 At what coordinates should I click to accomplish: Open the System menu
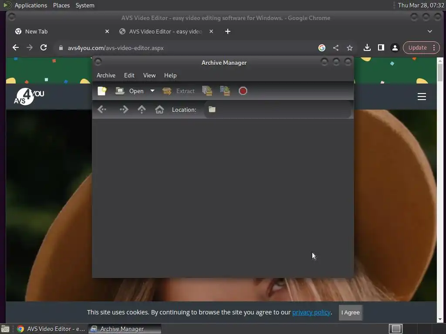tap(85, 5)
